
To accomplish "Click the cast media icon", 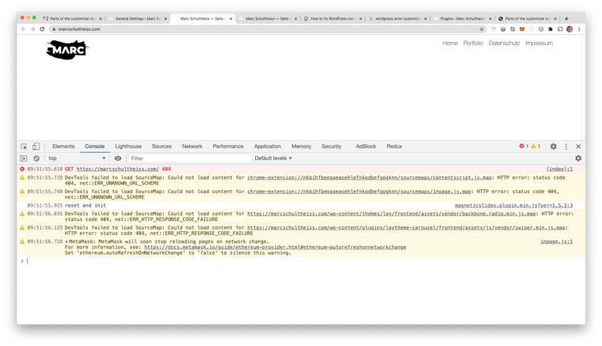I will [x=560, y=29].
